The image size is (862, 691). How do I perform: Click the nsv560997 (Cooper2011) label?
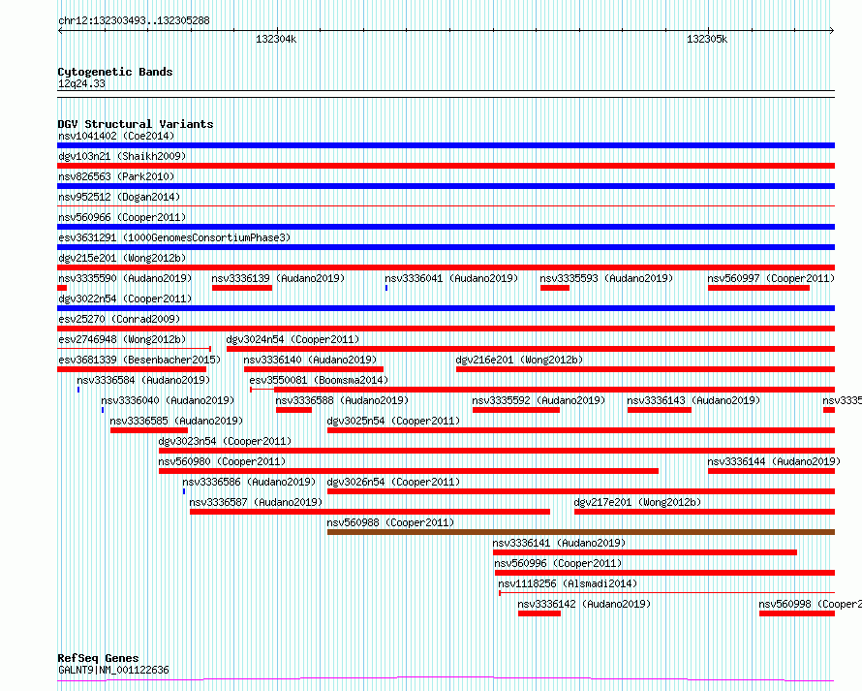coord(771,278)
